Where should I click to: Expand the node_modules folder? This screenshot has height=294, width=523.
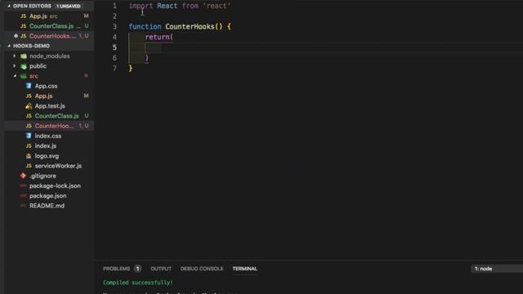pos(15,56)
